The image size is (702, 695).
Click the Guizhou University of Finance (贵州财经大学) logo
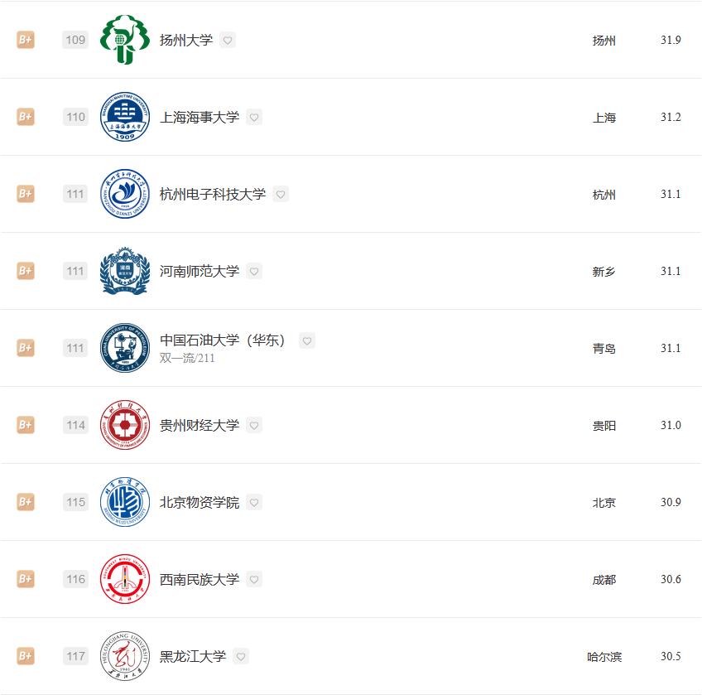(x=125, y=425)
